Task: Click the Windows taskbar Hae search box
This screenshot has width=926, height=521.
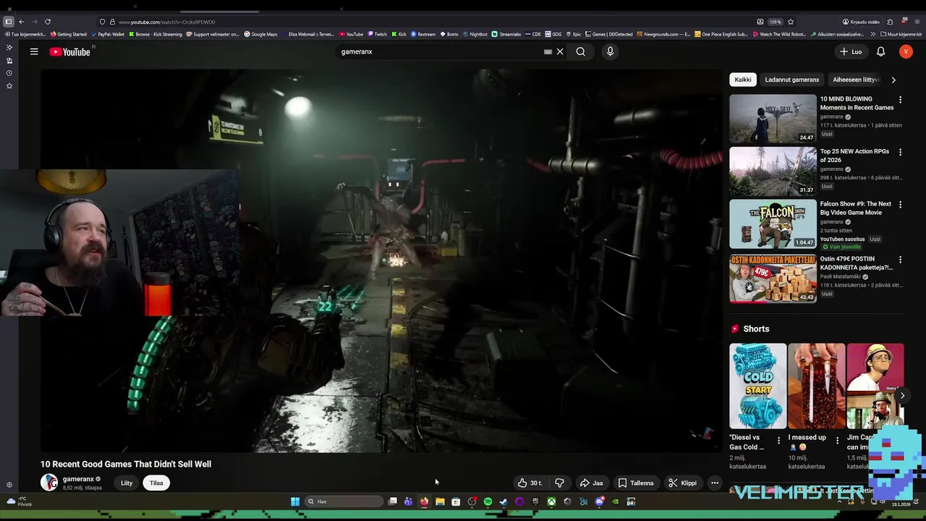Action: (344, 501)
